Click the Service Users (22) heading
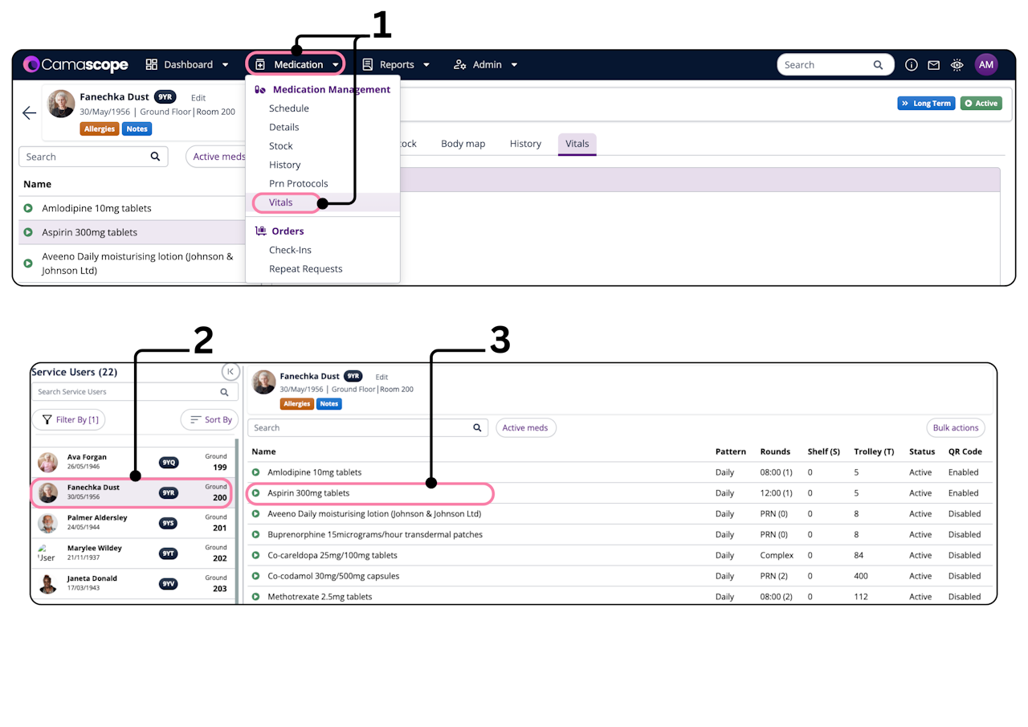 tap(75, 372)
